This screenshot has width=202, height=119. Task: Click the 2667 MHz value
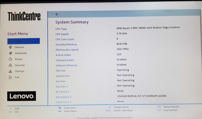click(123, 49)
